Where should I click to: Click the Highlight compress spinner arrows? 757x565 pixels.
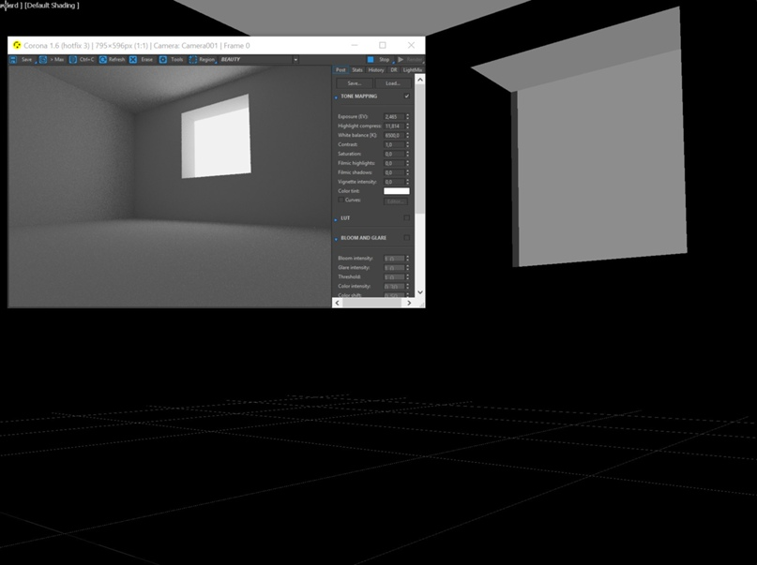[407, 126]
